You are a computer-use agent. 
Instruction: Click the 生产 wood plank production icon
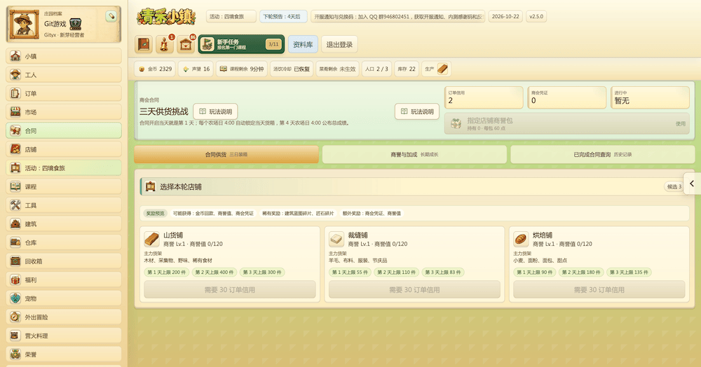(x=442, y=69)
